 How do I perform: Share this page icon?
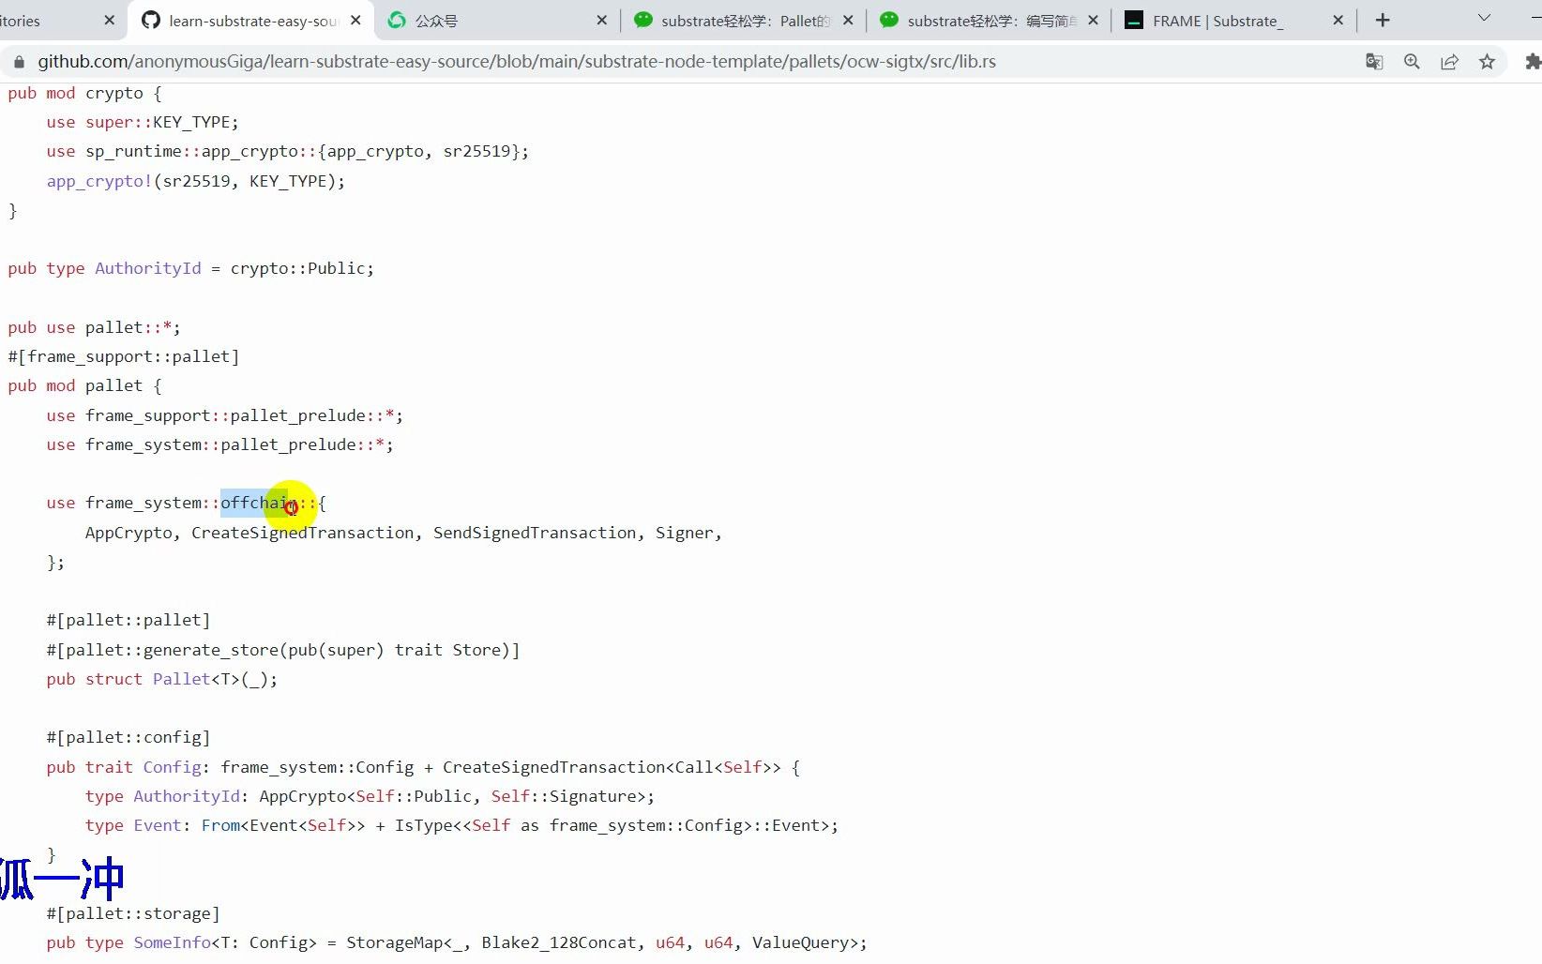point(1449,62)
